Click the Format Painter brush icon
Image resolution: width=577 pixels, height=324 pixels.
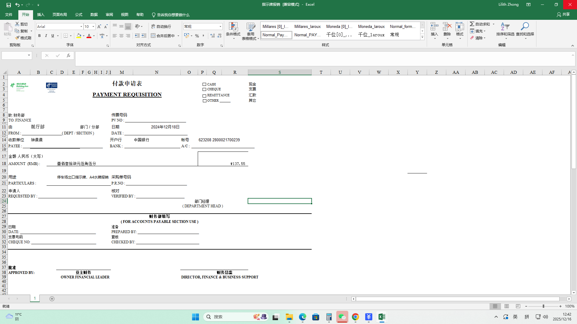(x=18, y=38)
